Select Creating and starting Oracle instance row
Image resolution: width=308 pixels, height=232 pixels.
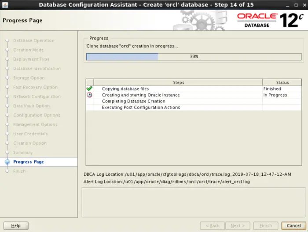click(194, 95)
